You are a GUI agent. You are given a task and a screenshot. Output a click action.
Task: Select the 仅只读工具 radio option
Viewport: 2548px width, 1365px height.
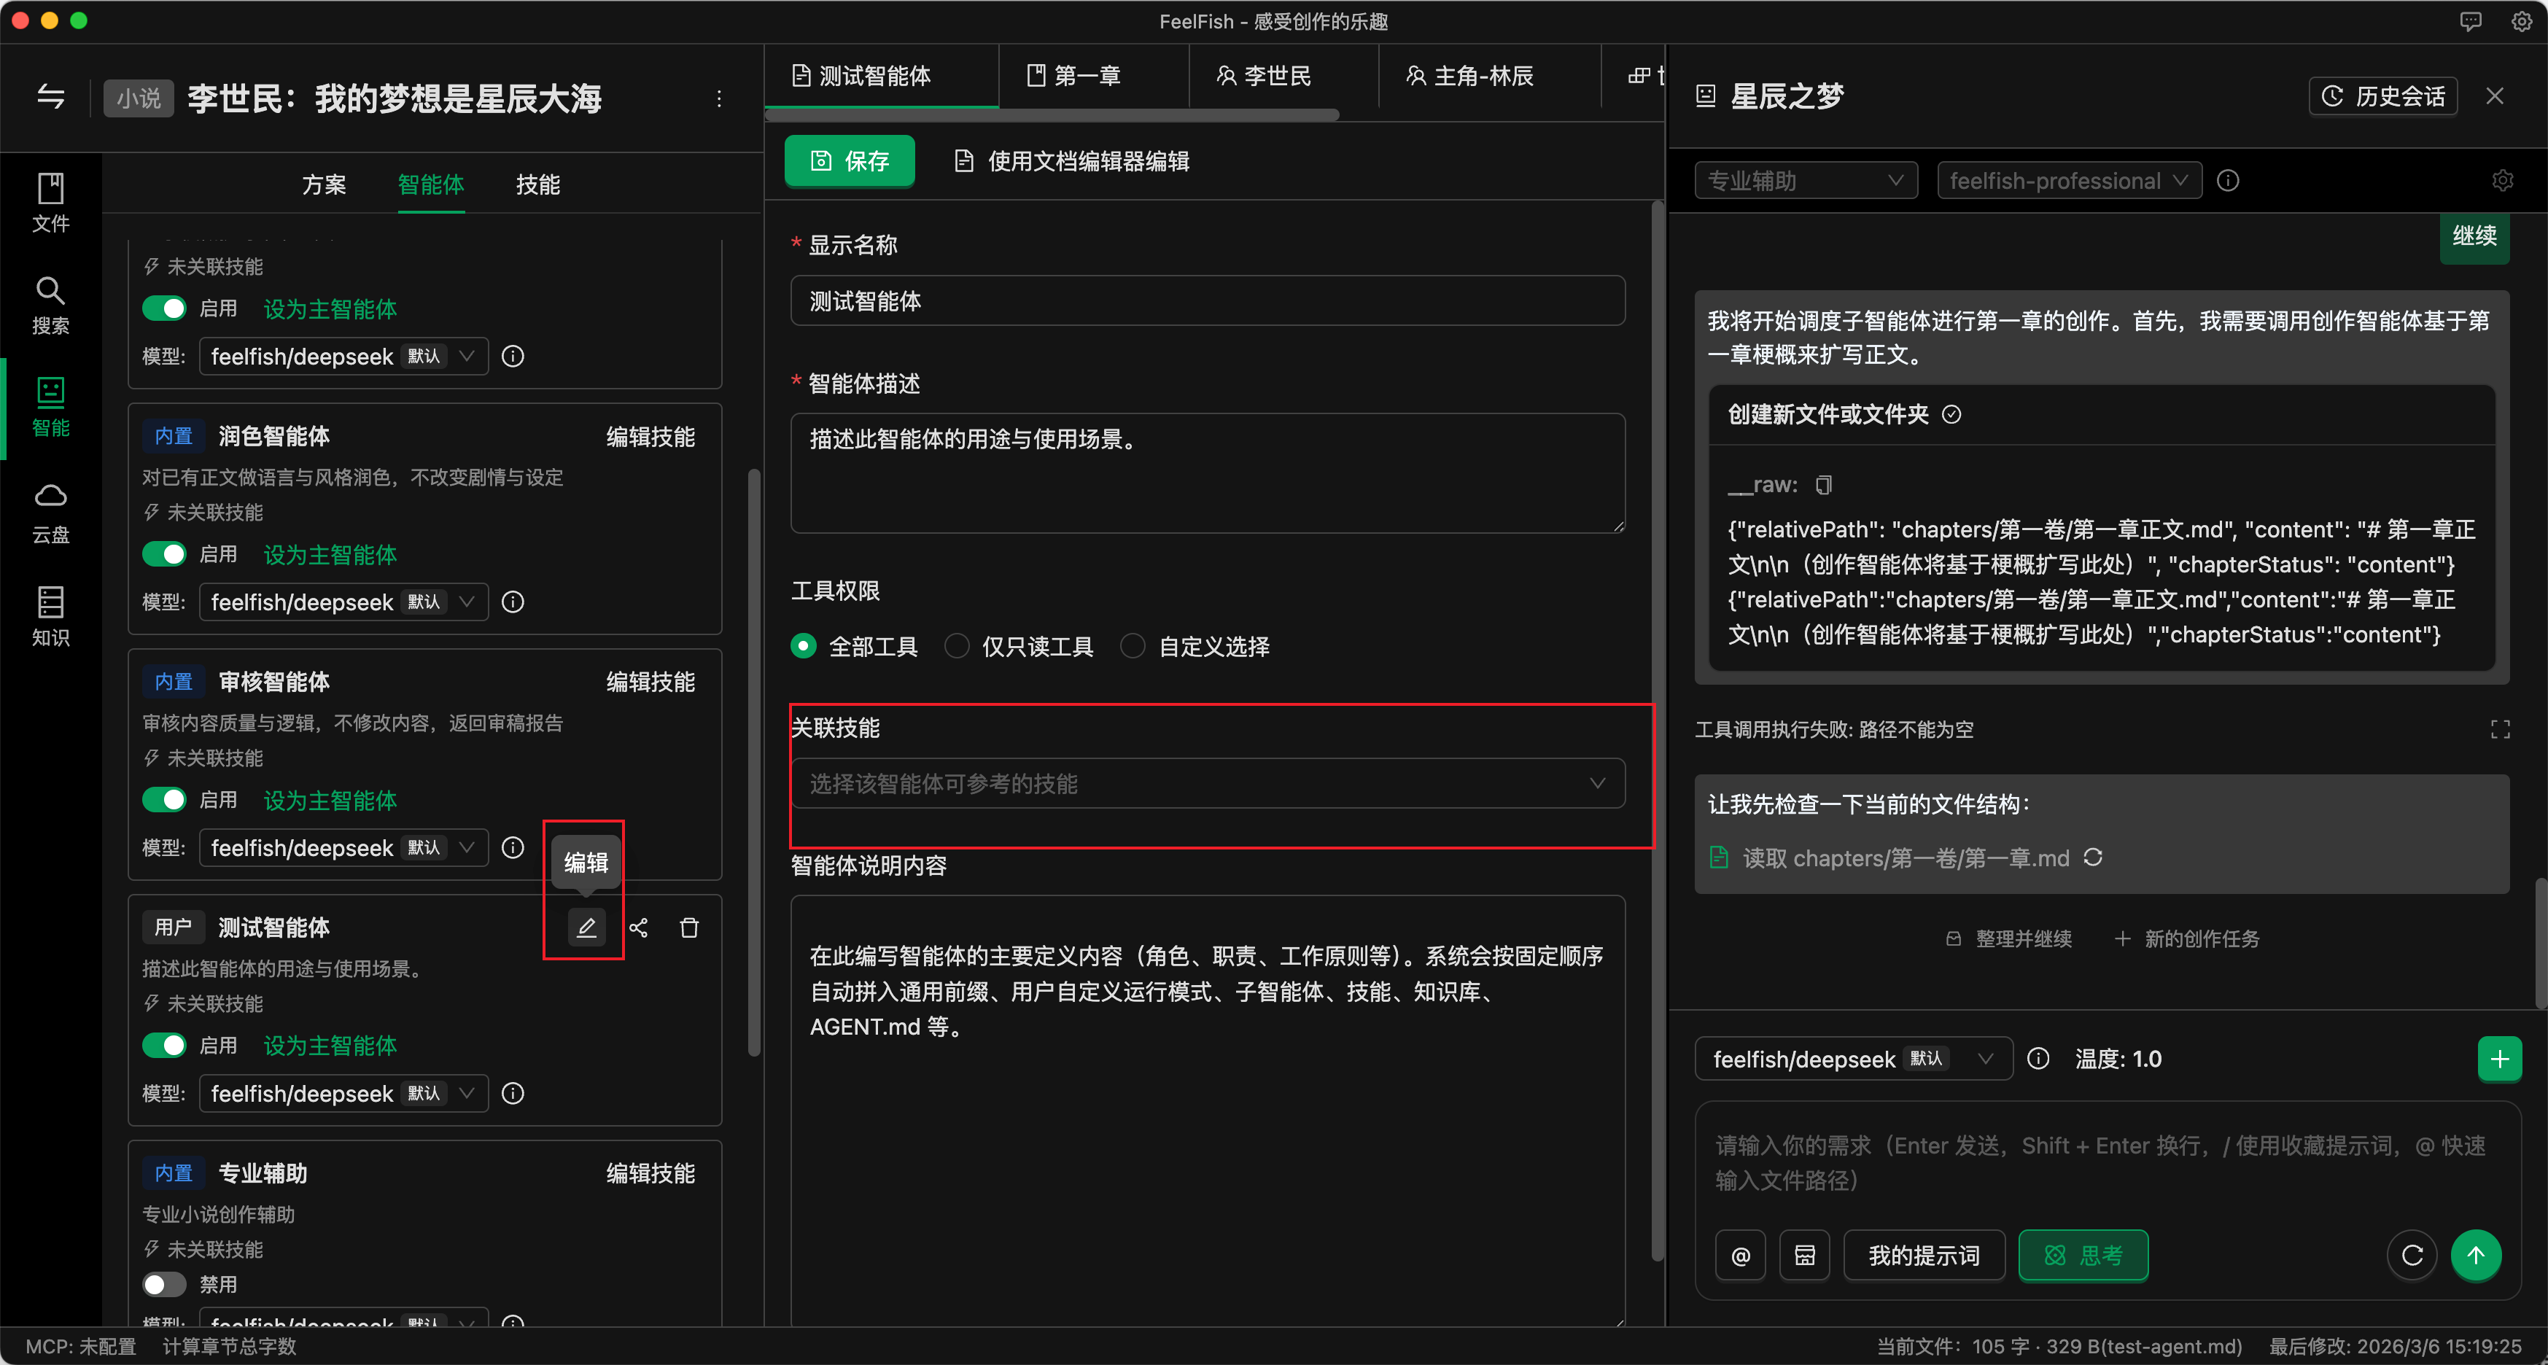point(957,646)
